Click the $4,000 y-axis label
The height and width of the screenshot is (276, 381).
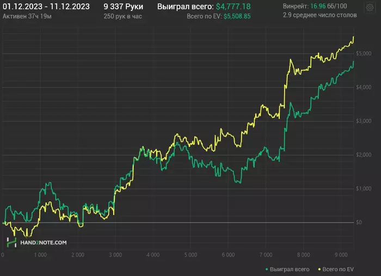[364, 87]
